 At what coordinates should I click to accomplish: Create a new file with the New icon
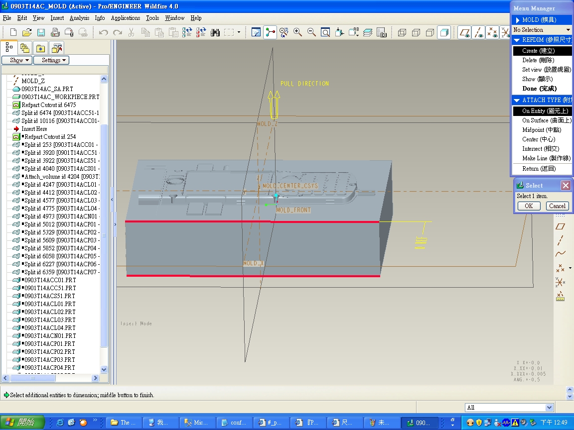(x=13, y=32)
